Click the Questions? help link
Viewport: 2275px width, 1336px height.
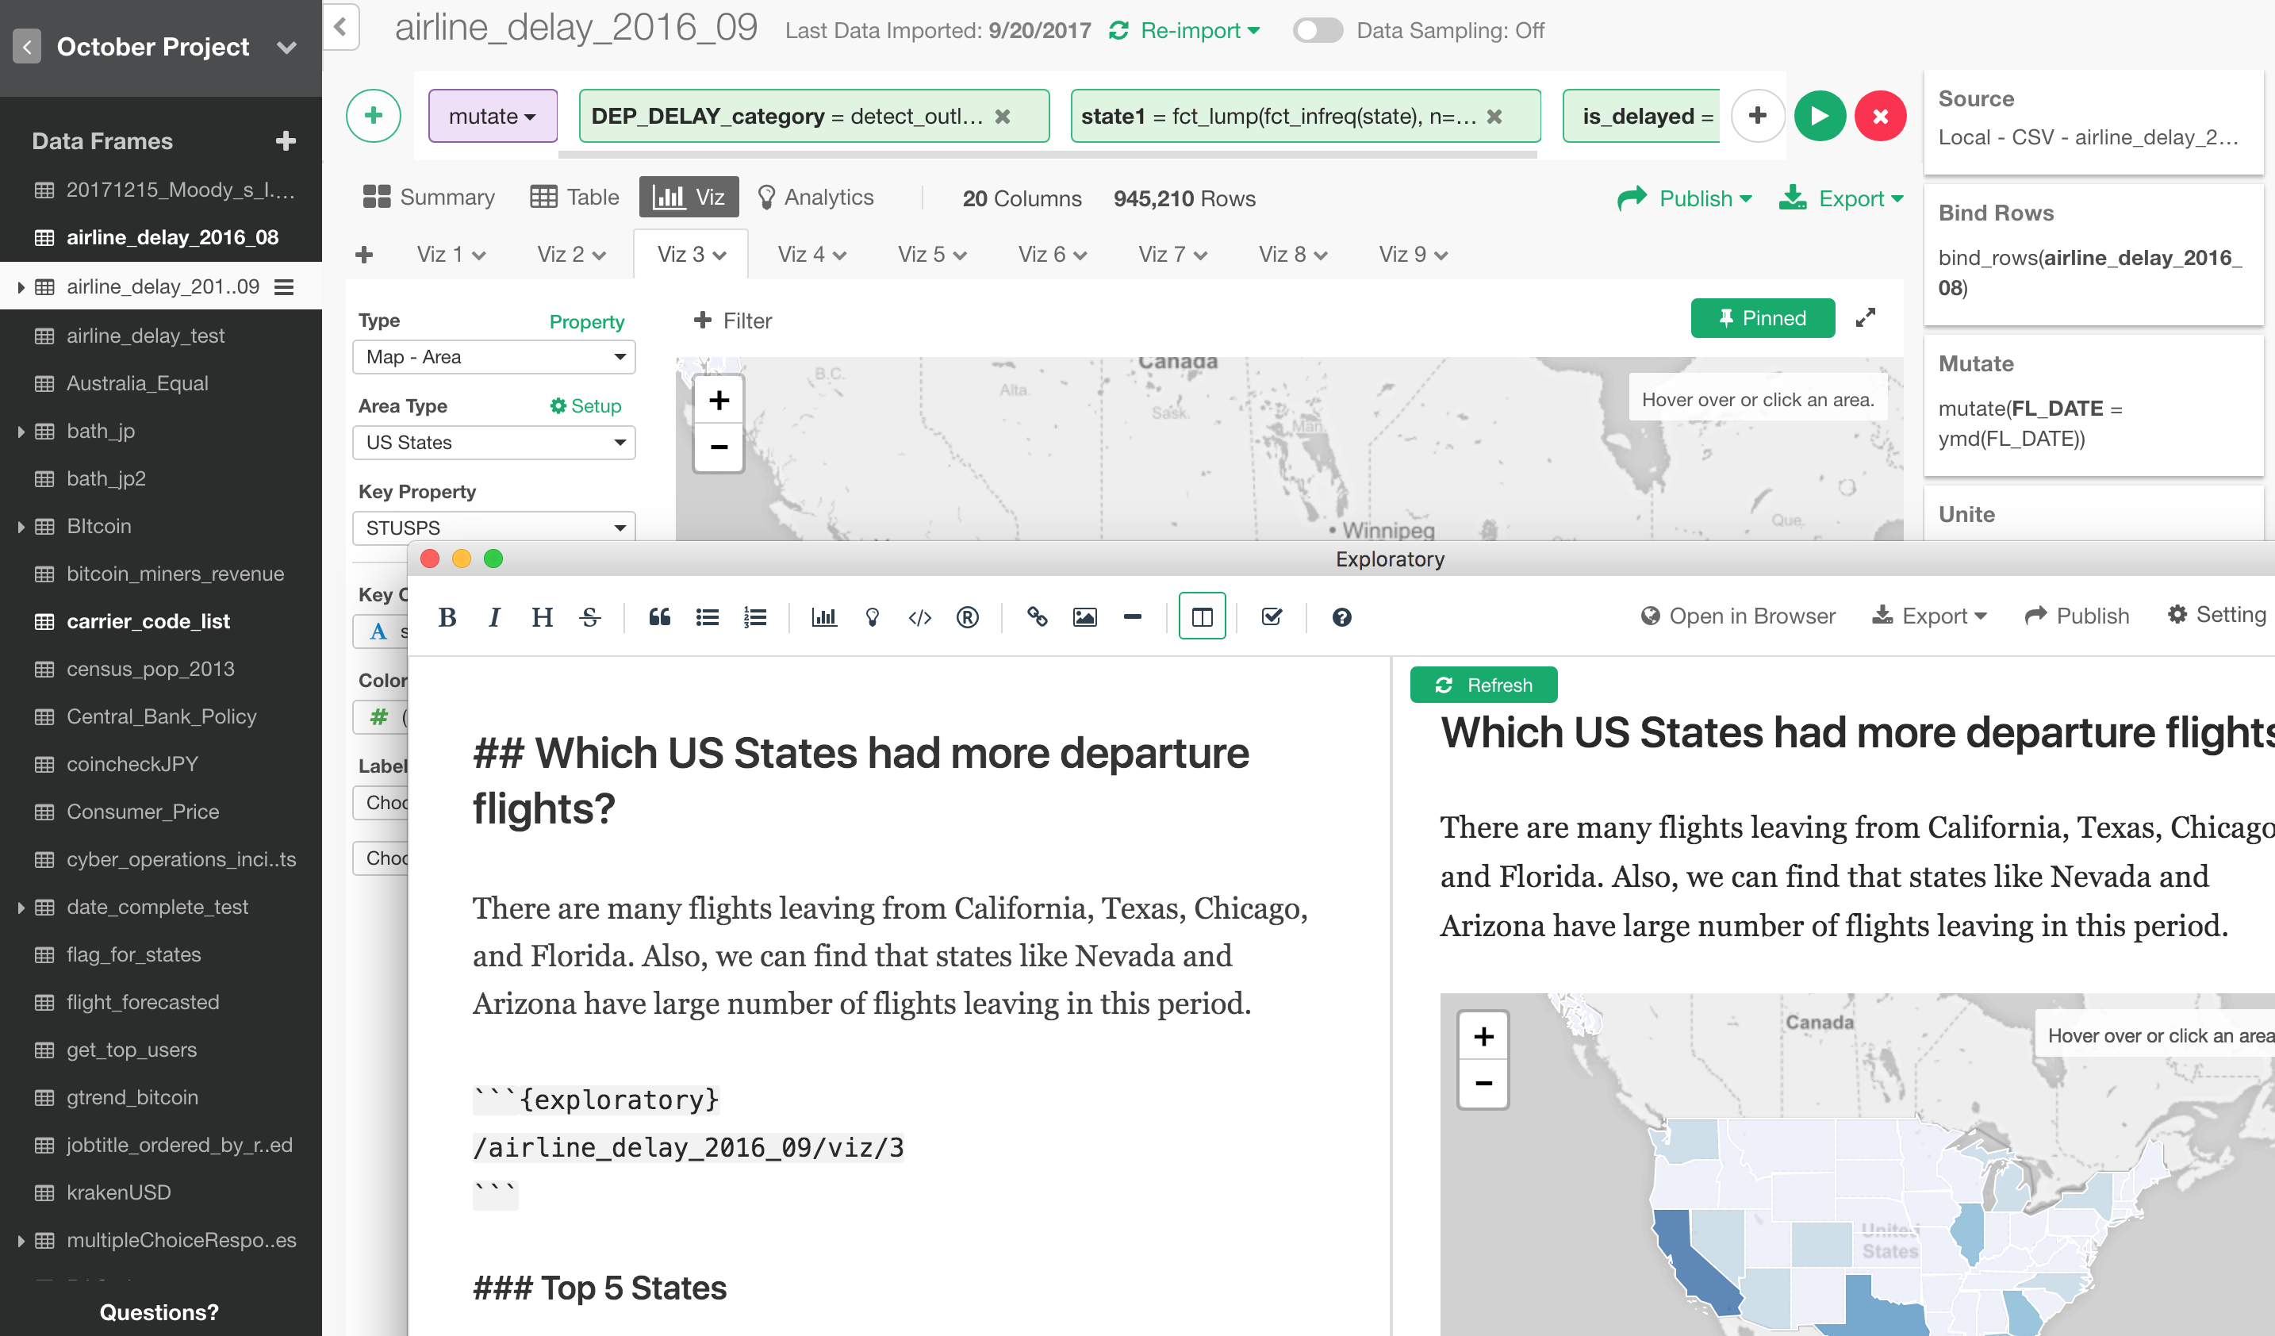click(159, 1311)
